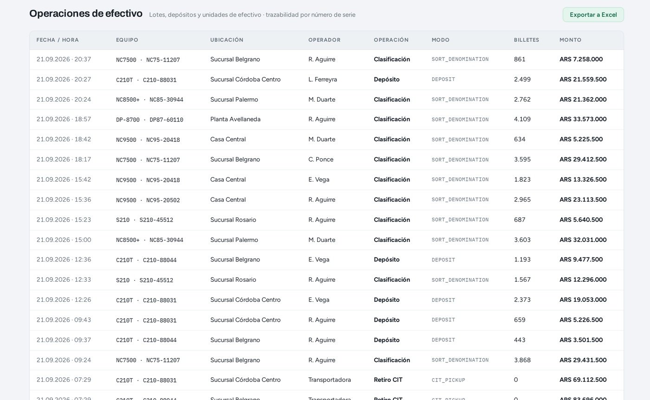Click the amount ARS 29.412.500
This screenshot has width=650, height=400.
[x=583, y=159]
